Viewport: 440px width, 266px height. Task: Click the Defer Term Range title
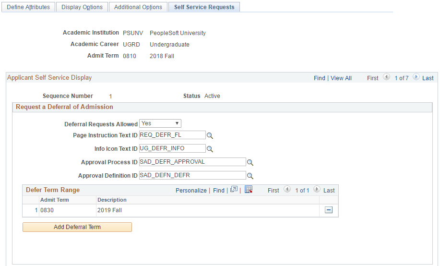click(53, 190)
